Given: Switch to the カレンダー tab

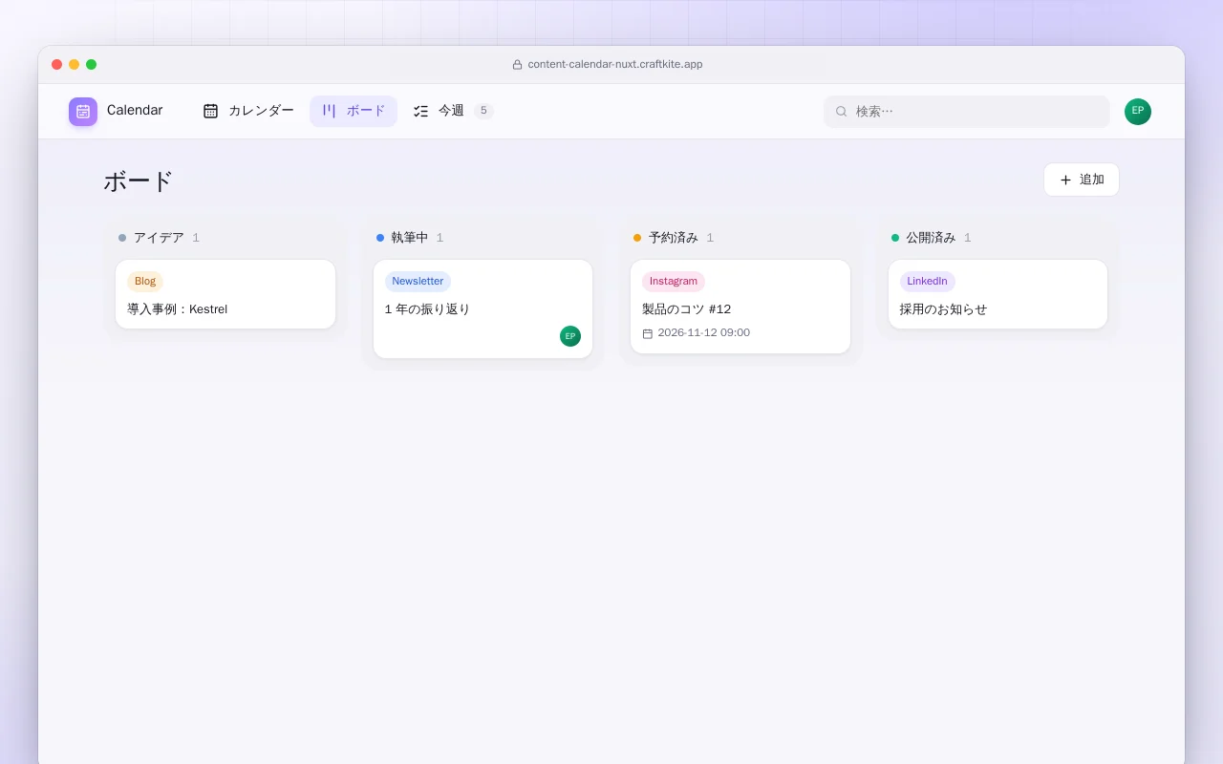Looking at the screenshot, I should point(248,111).
